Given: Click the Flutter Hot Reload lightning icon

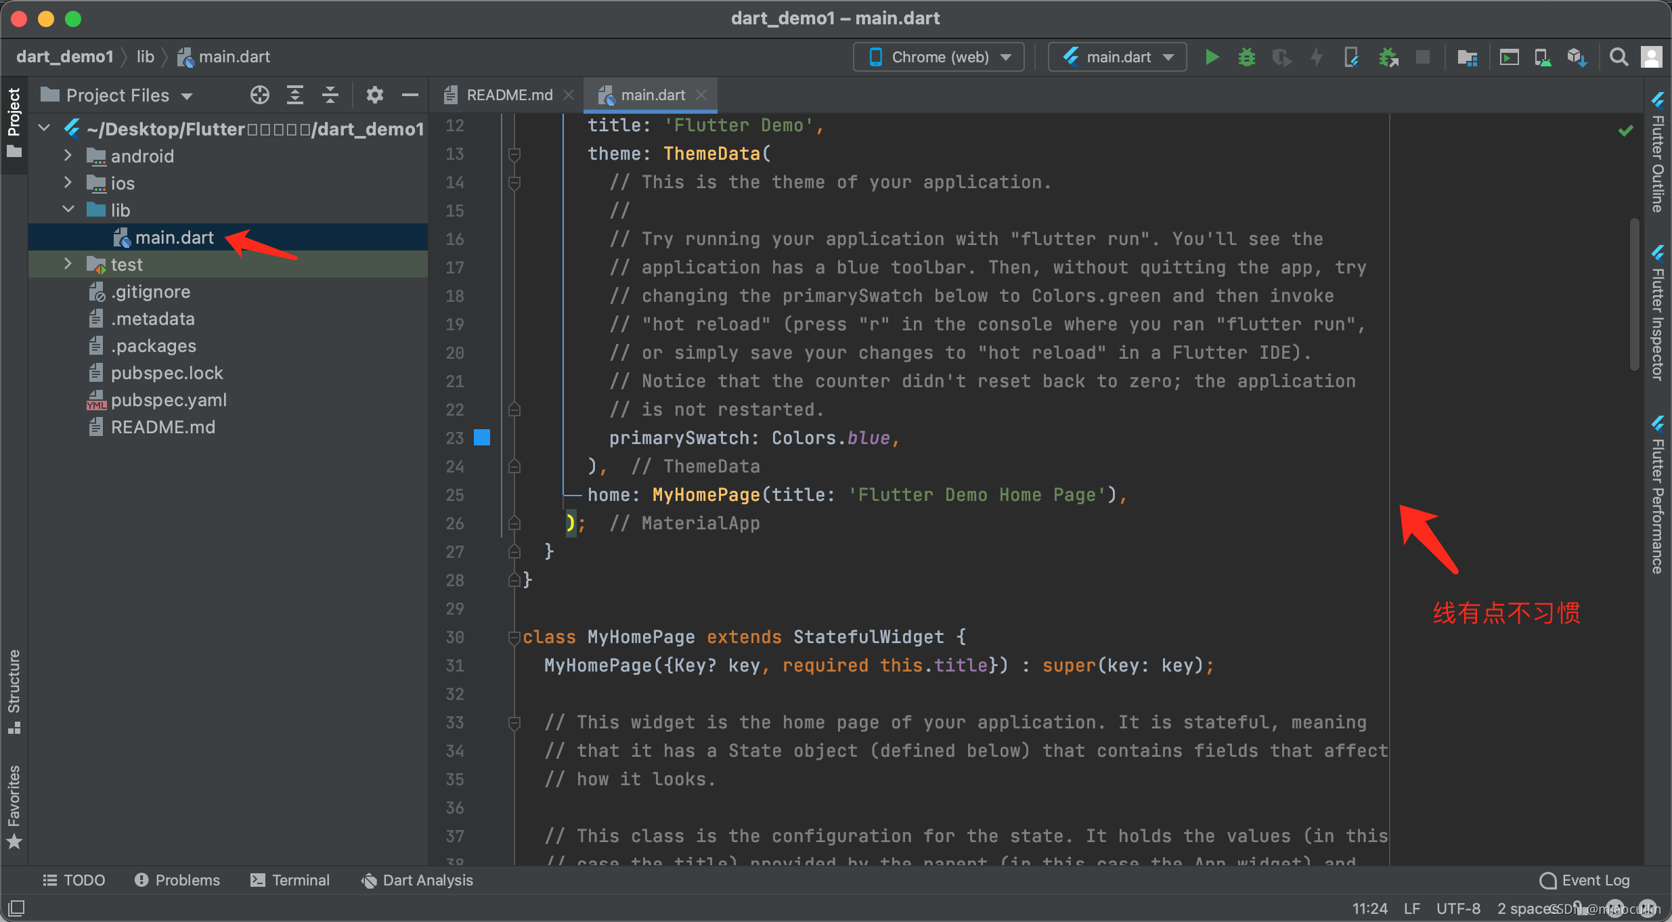Looking at the screenshot, I should [1316, 58].
